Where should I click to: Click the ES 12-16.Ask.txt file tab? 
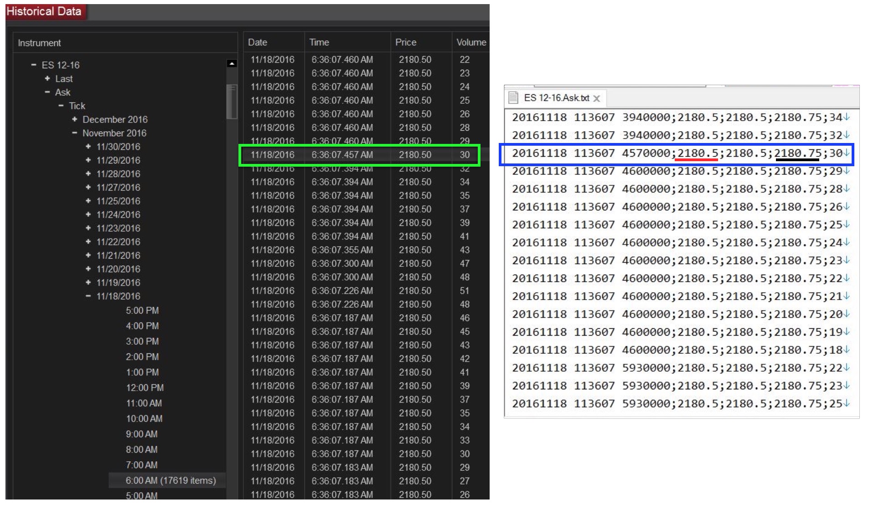pos(556,98)
